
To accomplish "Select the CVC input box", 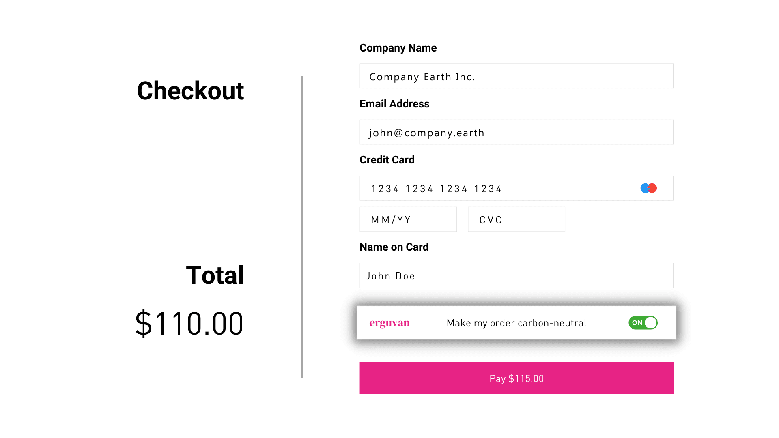I will click(516, 219).
